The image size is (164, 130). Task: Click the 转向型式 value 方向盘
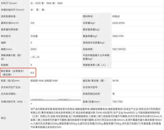[34, 36]
